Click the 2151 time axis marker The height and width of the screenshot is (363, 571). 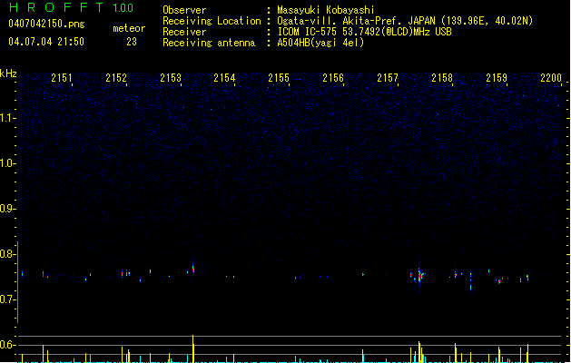tap(62, 78)
